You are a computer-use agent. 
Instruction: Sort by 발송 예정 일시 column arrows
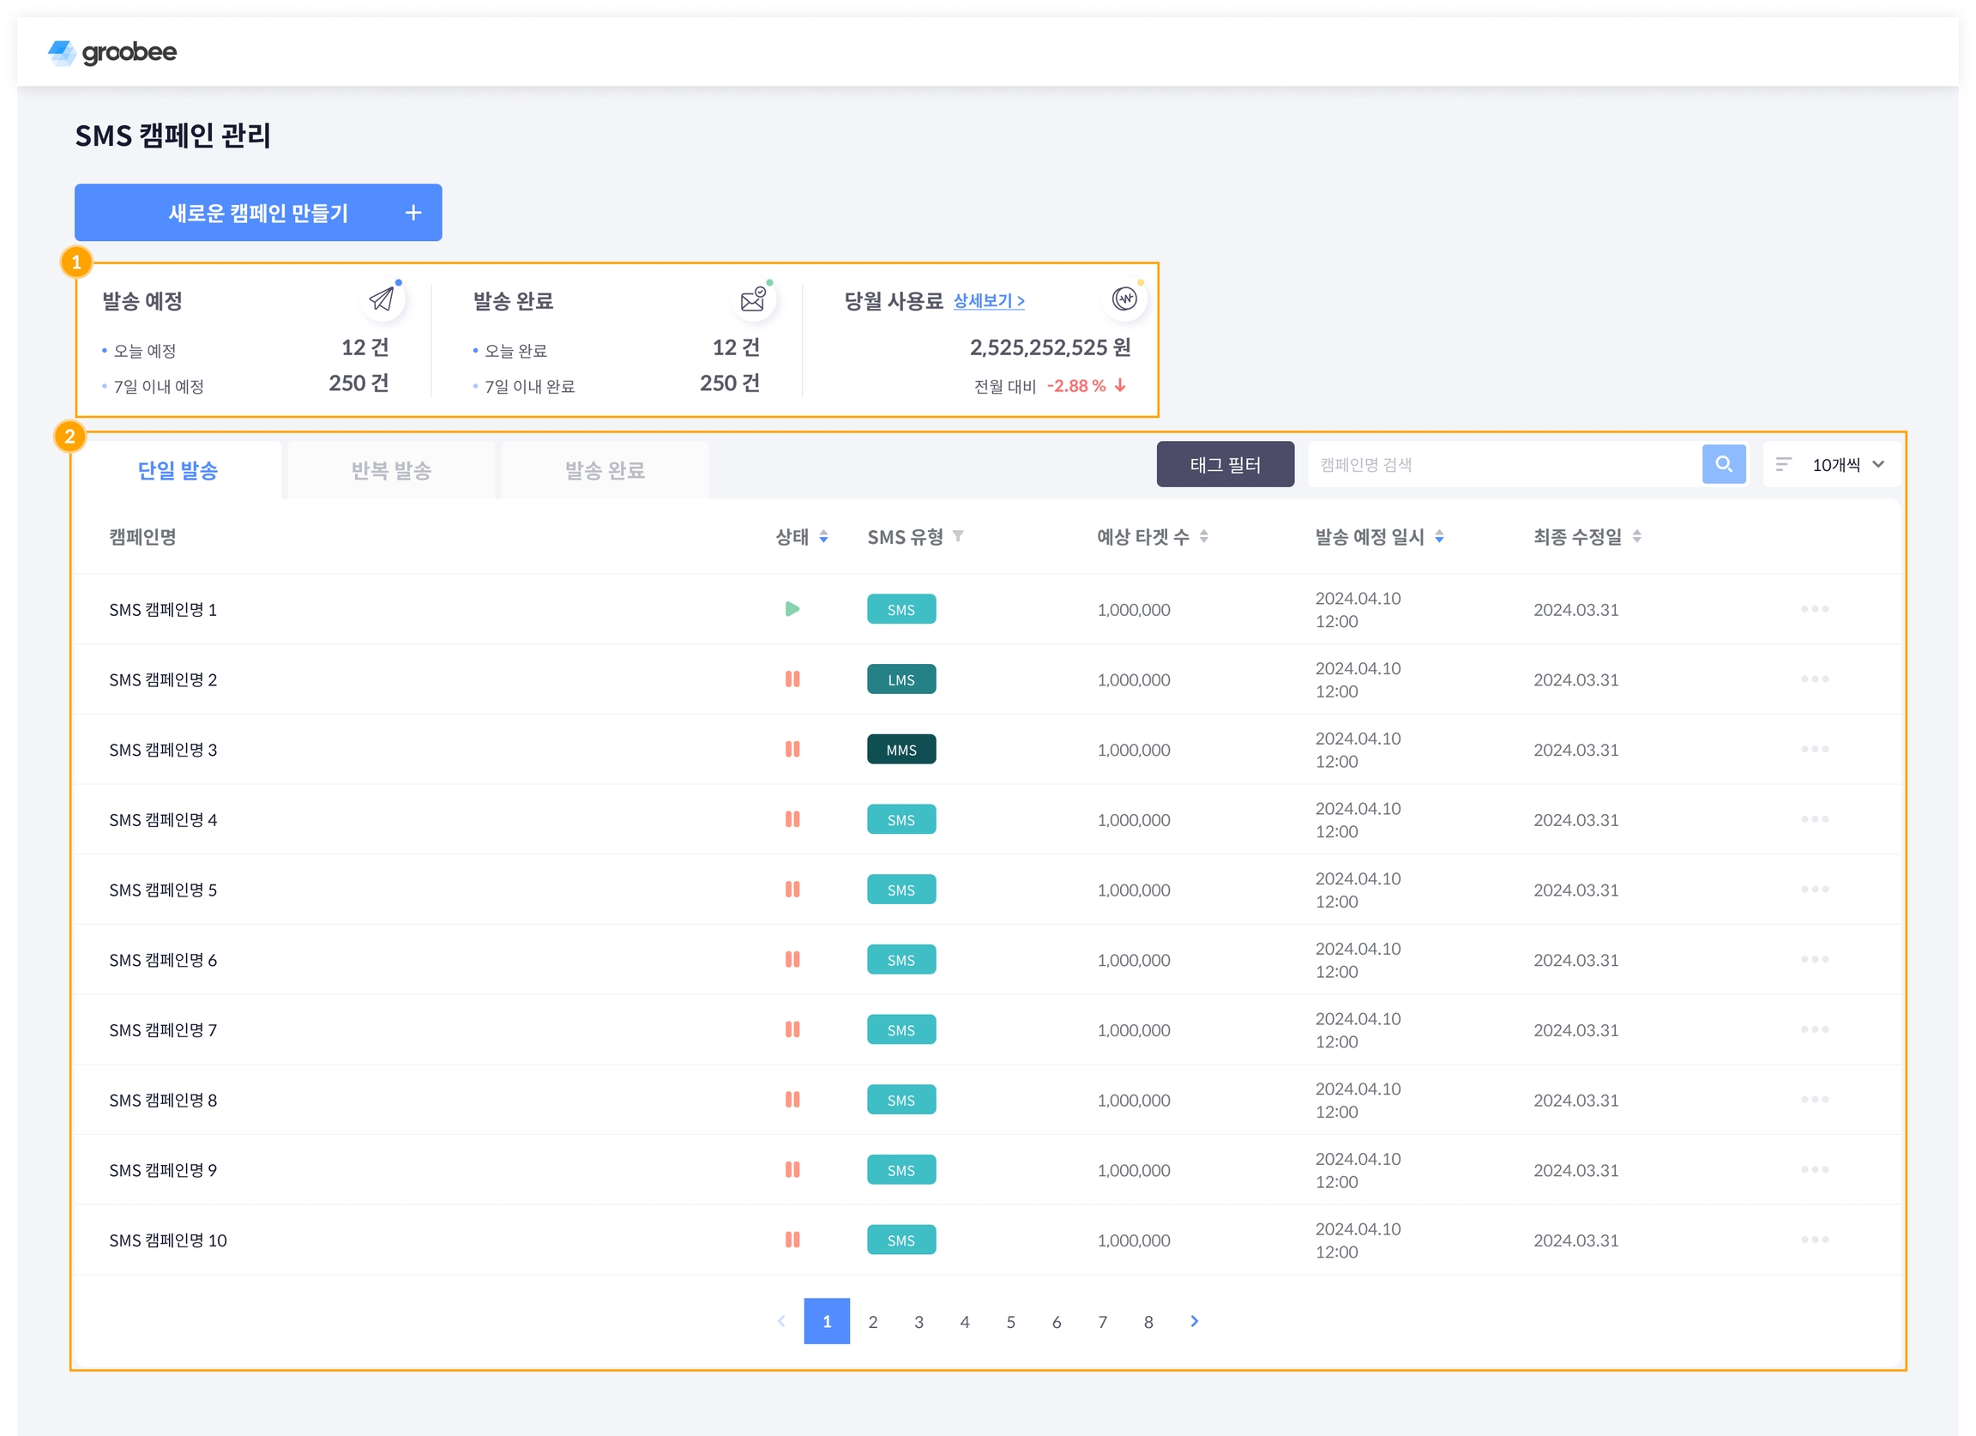click(x=1439, y=537)
